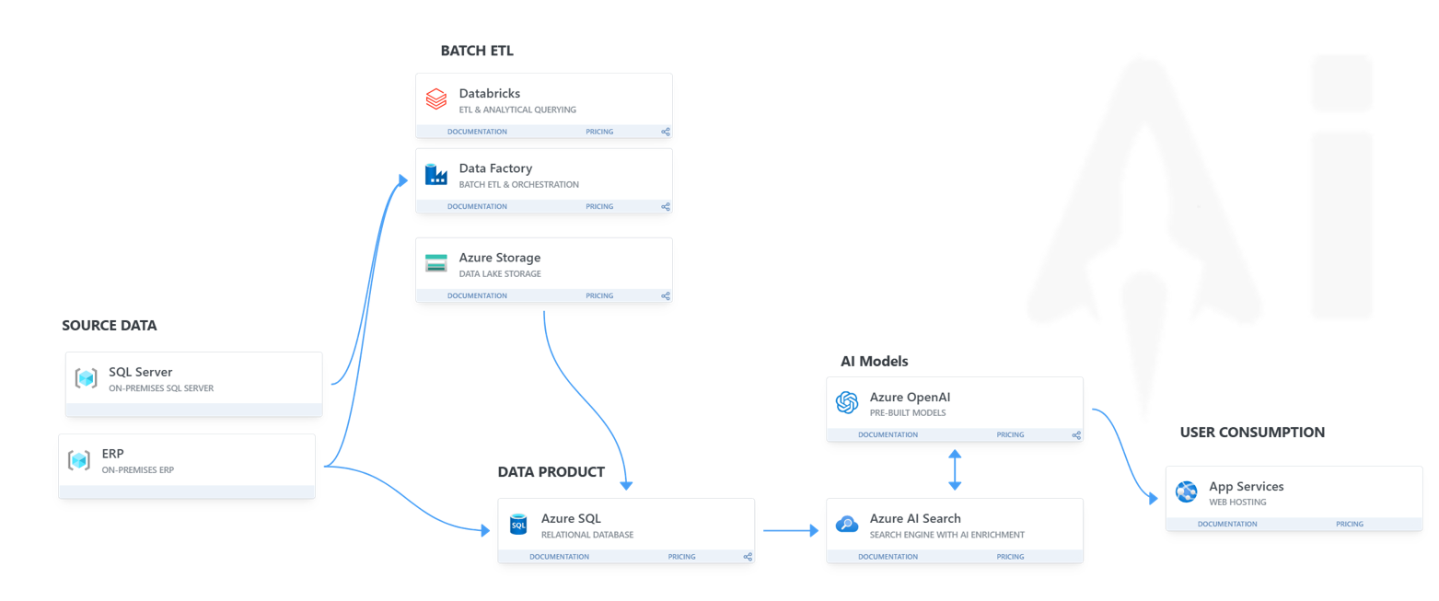Open Azure OpenAI pricing link
The width and height of the screenshot is (1439, 601).
(x=1010, y=434)
